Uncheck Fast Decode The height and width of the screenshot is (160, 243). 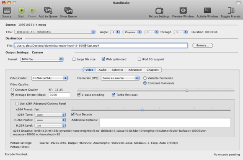72,114
